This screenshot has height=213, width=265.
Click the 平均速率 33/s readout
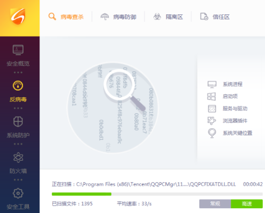pyautogui.click(x=134, y=203)
